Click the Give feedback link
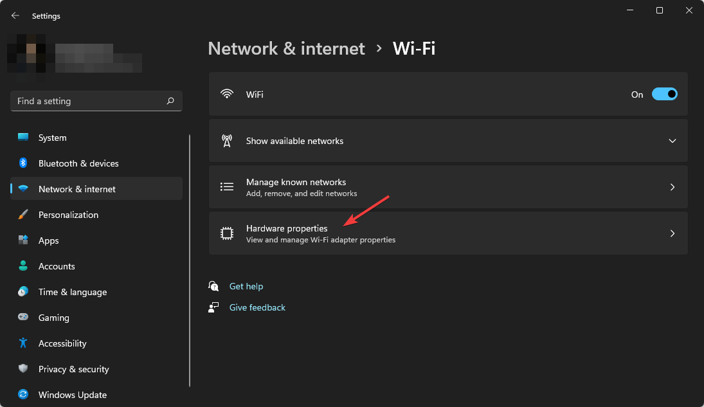The height and width of the screenshot is (407, 704). pos(257,307)
